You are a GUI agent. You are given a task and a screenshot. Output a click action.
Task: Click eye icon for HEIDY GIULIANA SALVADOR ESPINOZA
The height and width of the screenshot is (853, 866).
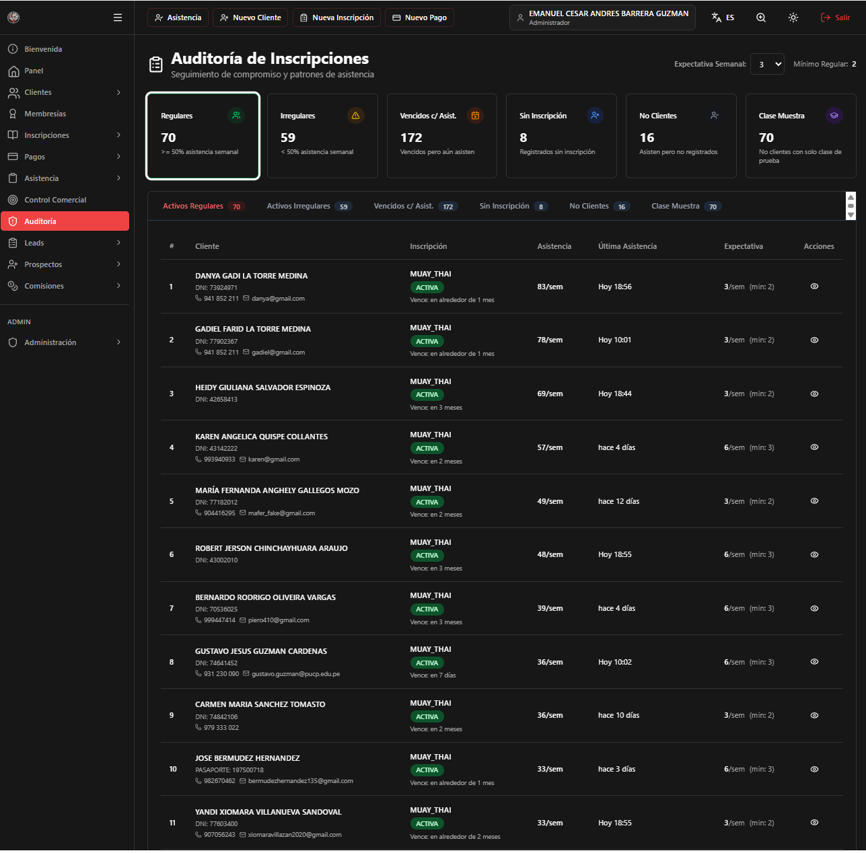click(x=814, y=394)
